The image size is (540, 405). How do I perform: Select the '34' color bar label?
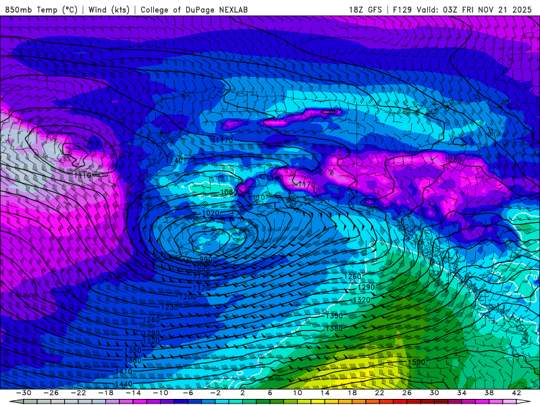point(462,393)
